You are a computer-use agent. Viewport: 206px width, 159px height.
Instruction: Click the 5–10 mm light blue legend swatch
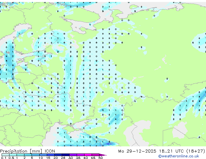tap(35, 155)
